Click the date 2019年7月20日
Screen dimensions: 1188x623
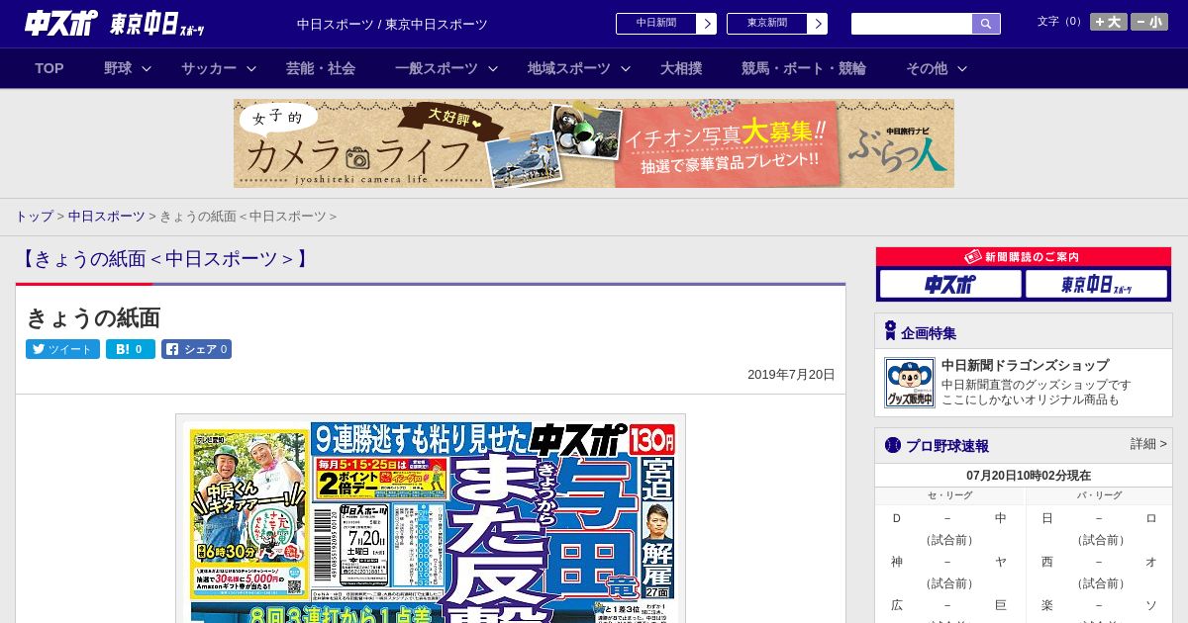pos(791,375)
